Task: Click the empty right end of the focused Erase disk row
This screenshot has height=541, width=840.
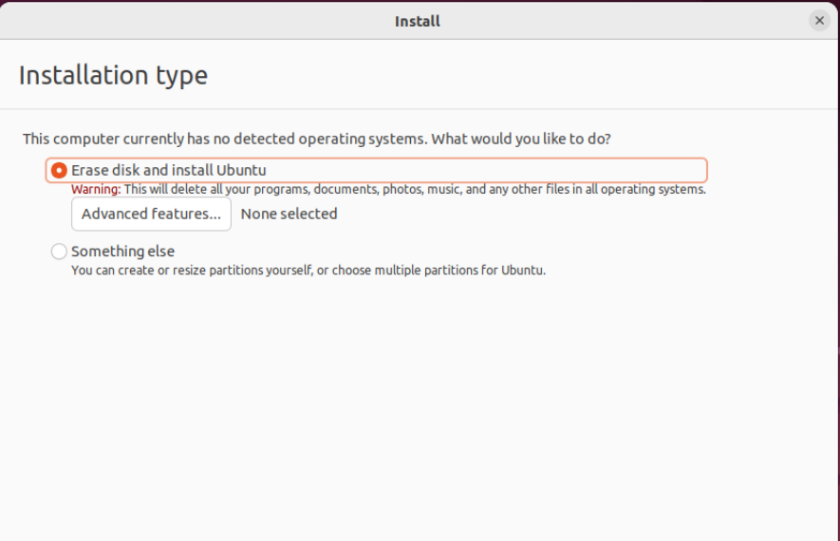Action: click(569, 171)
